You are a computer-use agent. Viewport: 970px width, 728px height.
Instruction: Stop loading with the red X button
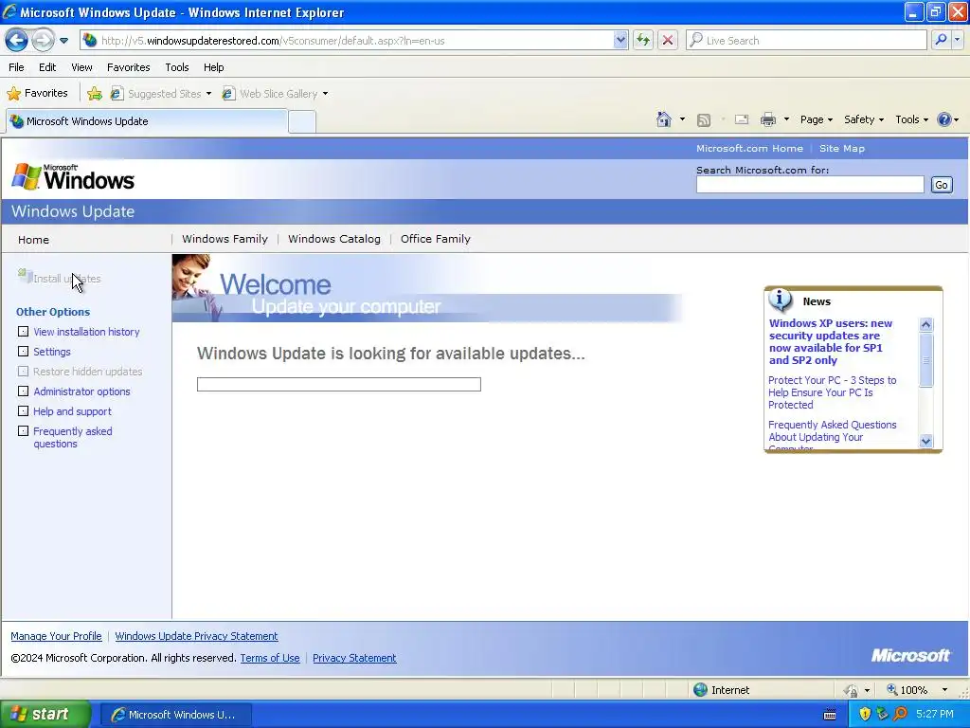pyautogui.click(x=668, y=40)
